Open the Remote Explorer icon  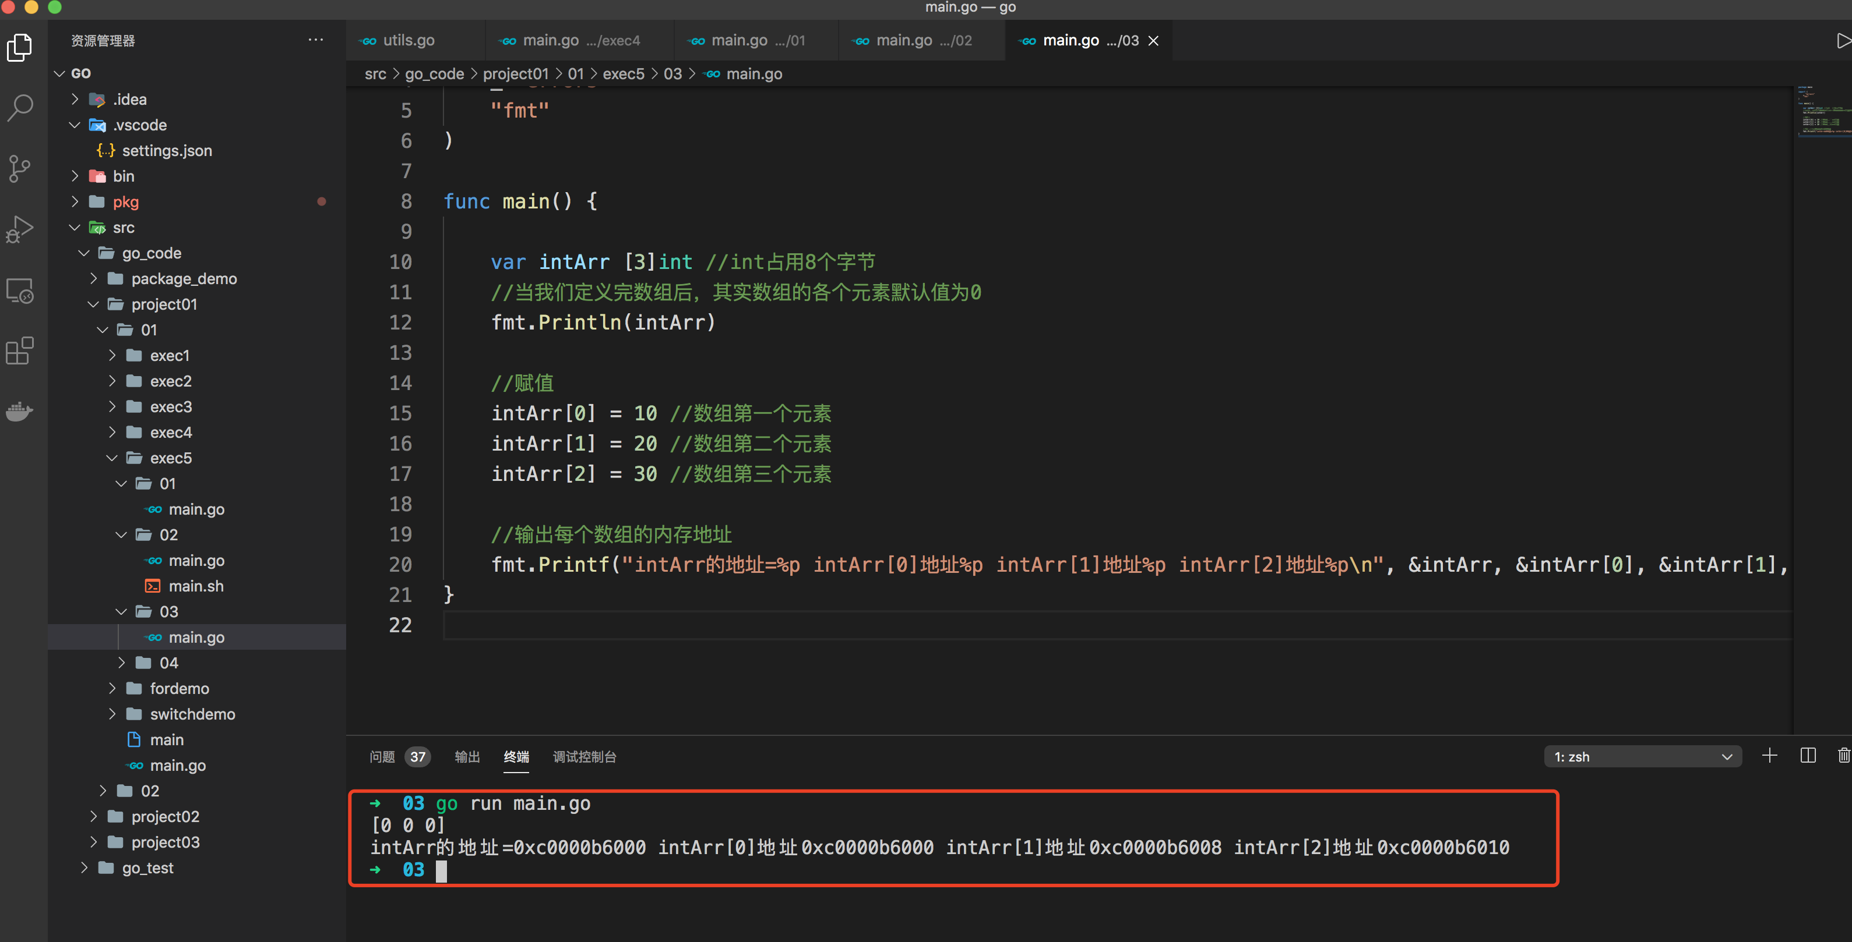[x=19, y=291]
